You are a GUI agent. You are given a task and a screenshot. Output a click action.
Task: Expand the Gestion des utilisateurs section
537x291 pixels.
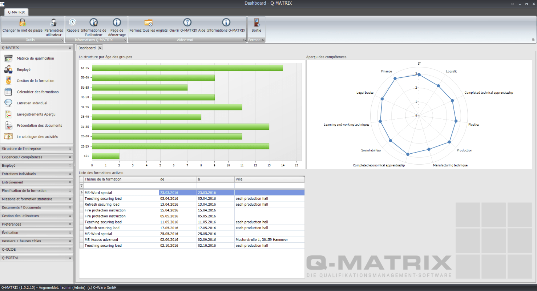tap(36, 216)
